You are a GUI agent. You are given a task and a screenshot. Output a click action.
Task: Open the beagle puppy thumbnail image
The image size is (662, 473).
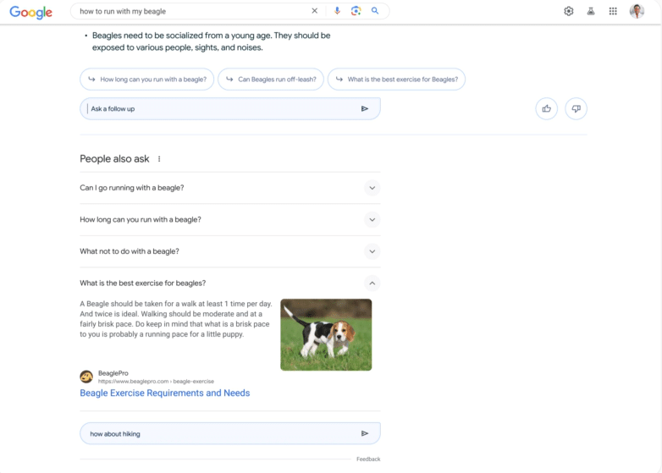click(326, 334)
